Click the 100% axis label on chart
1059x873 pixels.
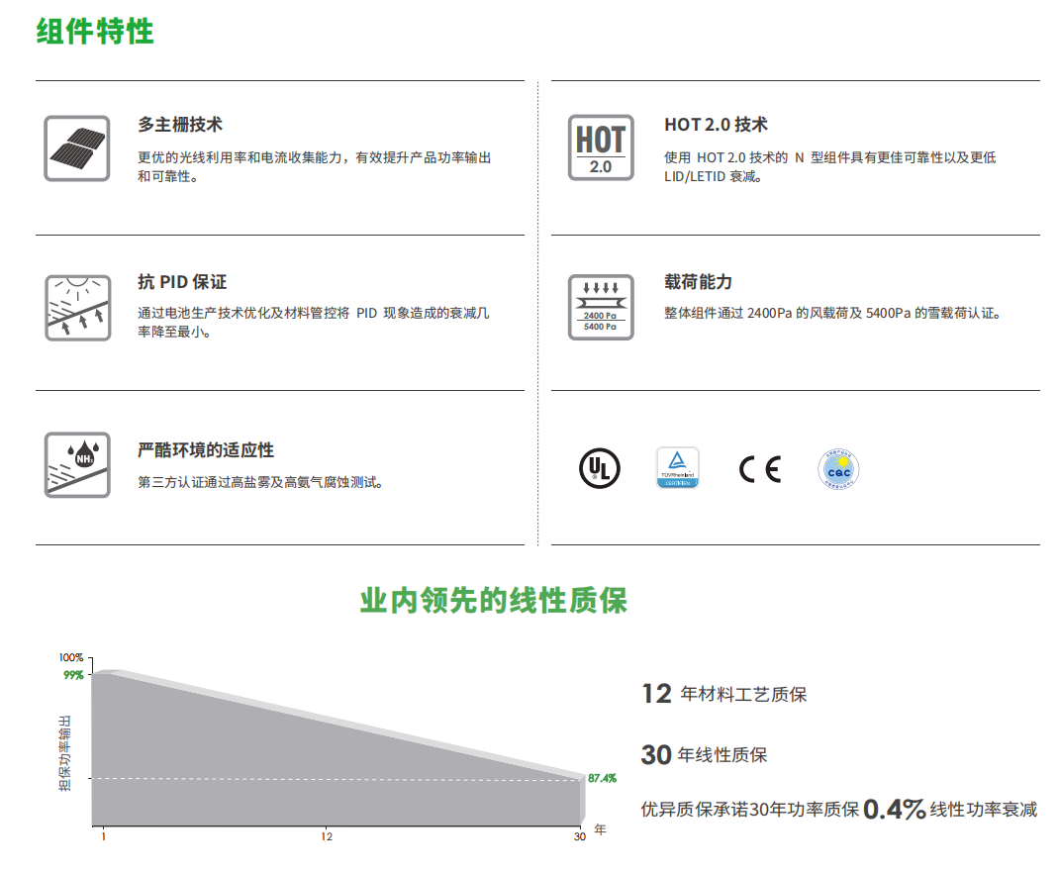click(x=71, y=657)
